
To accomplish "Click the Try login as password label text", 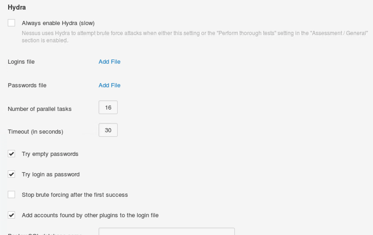I will tap(50, 175).
